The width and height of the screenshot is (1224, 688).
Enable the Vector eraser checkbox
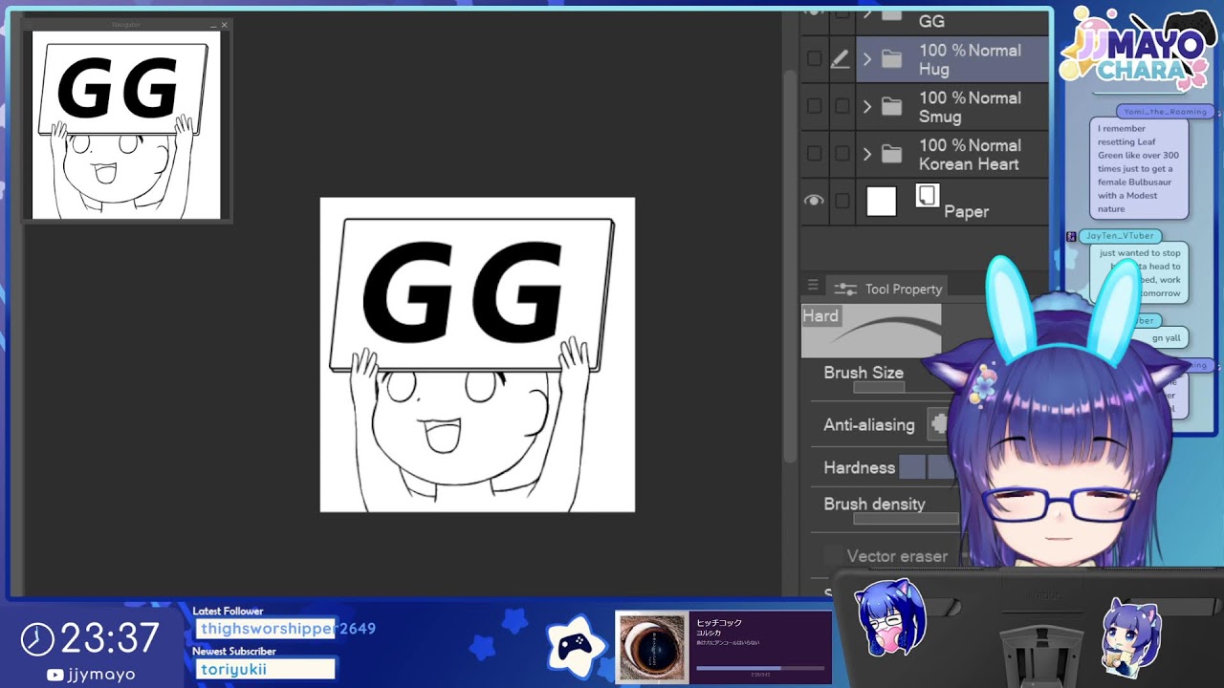coord(833,555)
